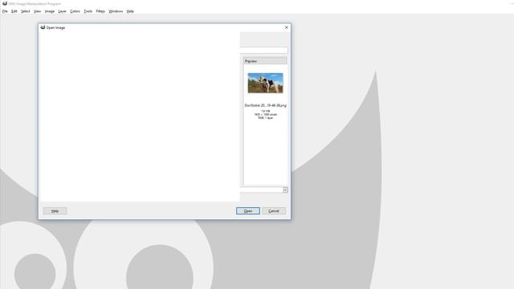Expand the file type dropdown arrow
The width and height of the screenshot is (514, 289).
pyautogui.click(x=285, y=189)
